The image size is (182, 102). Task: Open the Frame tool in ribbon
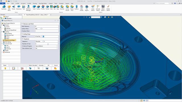(13, 7)
